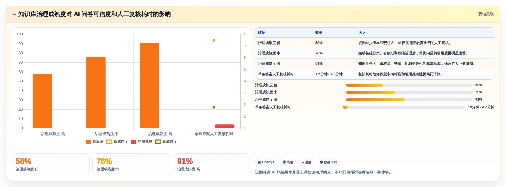Toggle the 指标值 legend item

(95, 142)
